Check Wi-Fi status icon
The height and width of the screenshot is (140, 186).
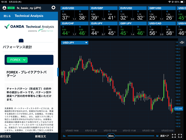[170, 2]
